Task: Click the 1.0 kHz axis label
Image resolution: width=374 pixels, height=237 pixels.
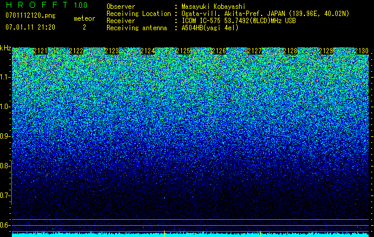Action: pyautogui.click(x=5, y=107)
